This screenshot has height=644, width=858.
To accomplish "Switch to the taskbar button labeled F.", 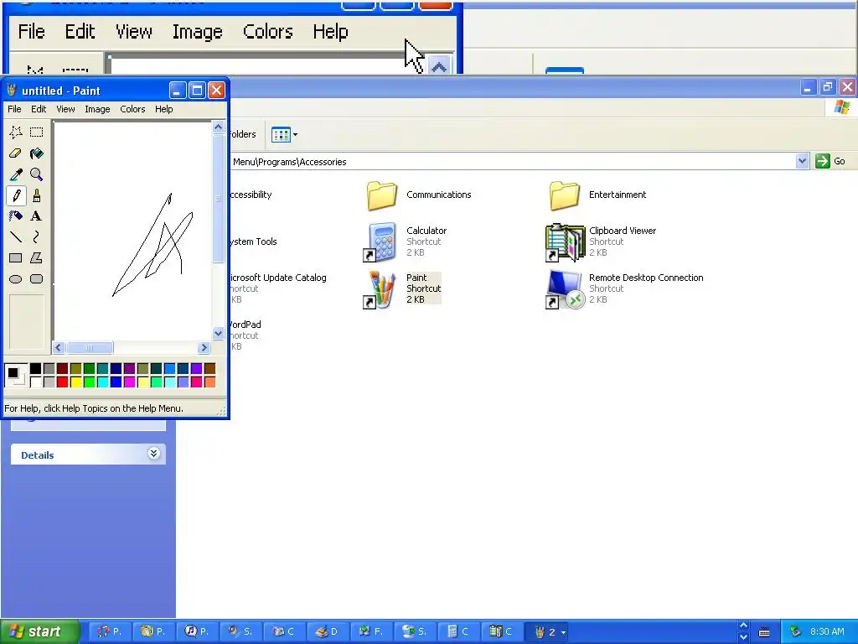I will (x=370, y=631).
